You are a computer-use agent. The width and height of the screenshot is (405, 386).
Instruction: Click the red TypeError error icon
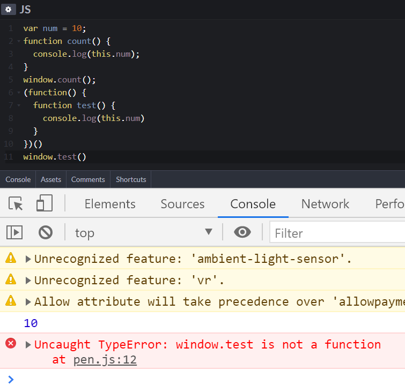coord(11,343)
